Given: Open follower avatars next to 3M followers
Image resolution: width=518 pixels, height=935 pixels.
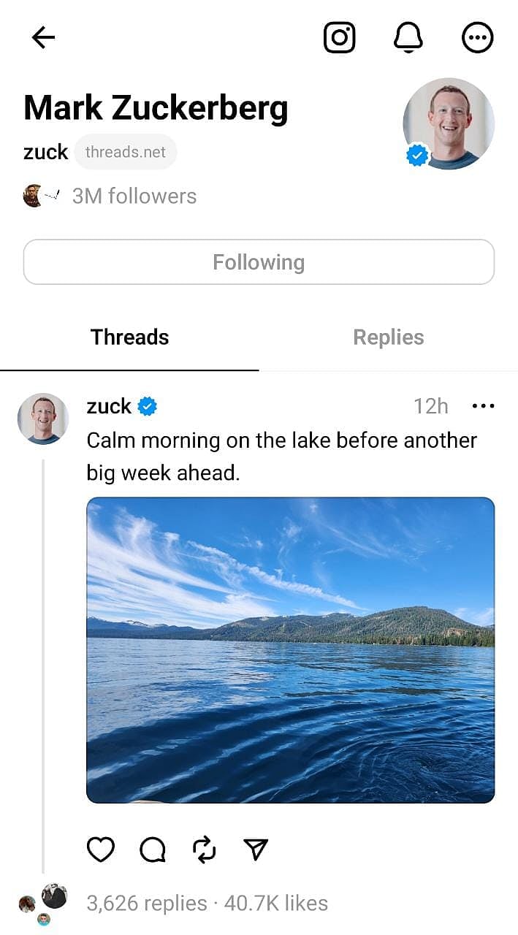Looking at the screenshot, I should point(35,196).
